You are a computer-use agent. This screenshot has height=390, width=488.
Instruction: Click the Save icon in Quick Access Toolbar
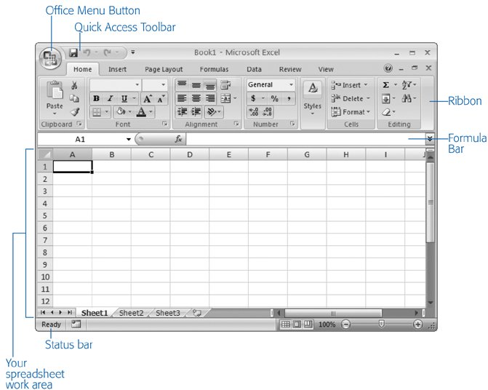coord(73,53)
